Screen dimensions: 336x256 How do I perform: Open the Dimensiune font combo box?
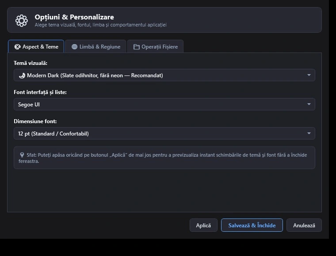(164, 133)
